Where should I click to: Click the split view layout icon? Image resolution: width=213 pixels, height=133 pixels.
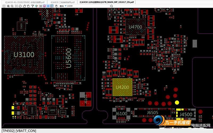pos(4,6)
